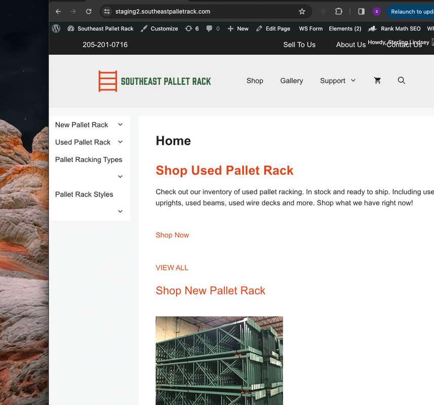Click the Shop Now link

pyautogui.click(x=172, y=235)
